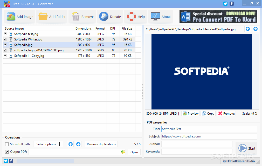Click Start to begin conversion
The image size is (262, 166).
(247, 148)
